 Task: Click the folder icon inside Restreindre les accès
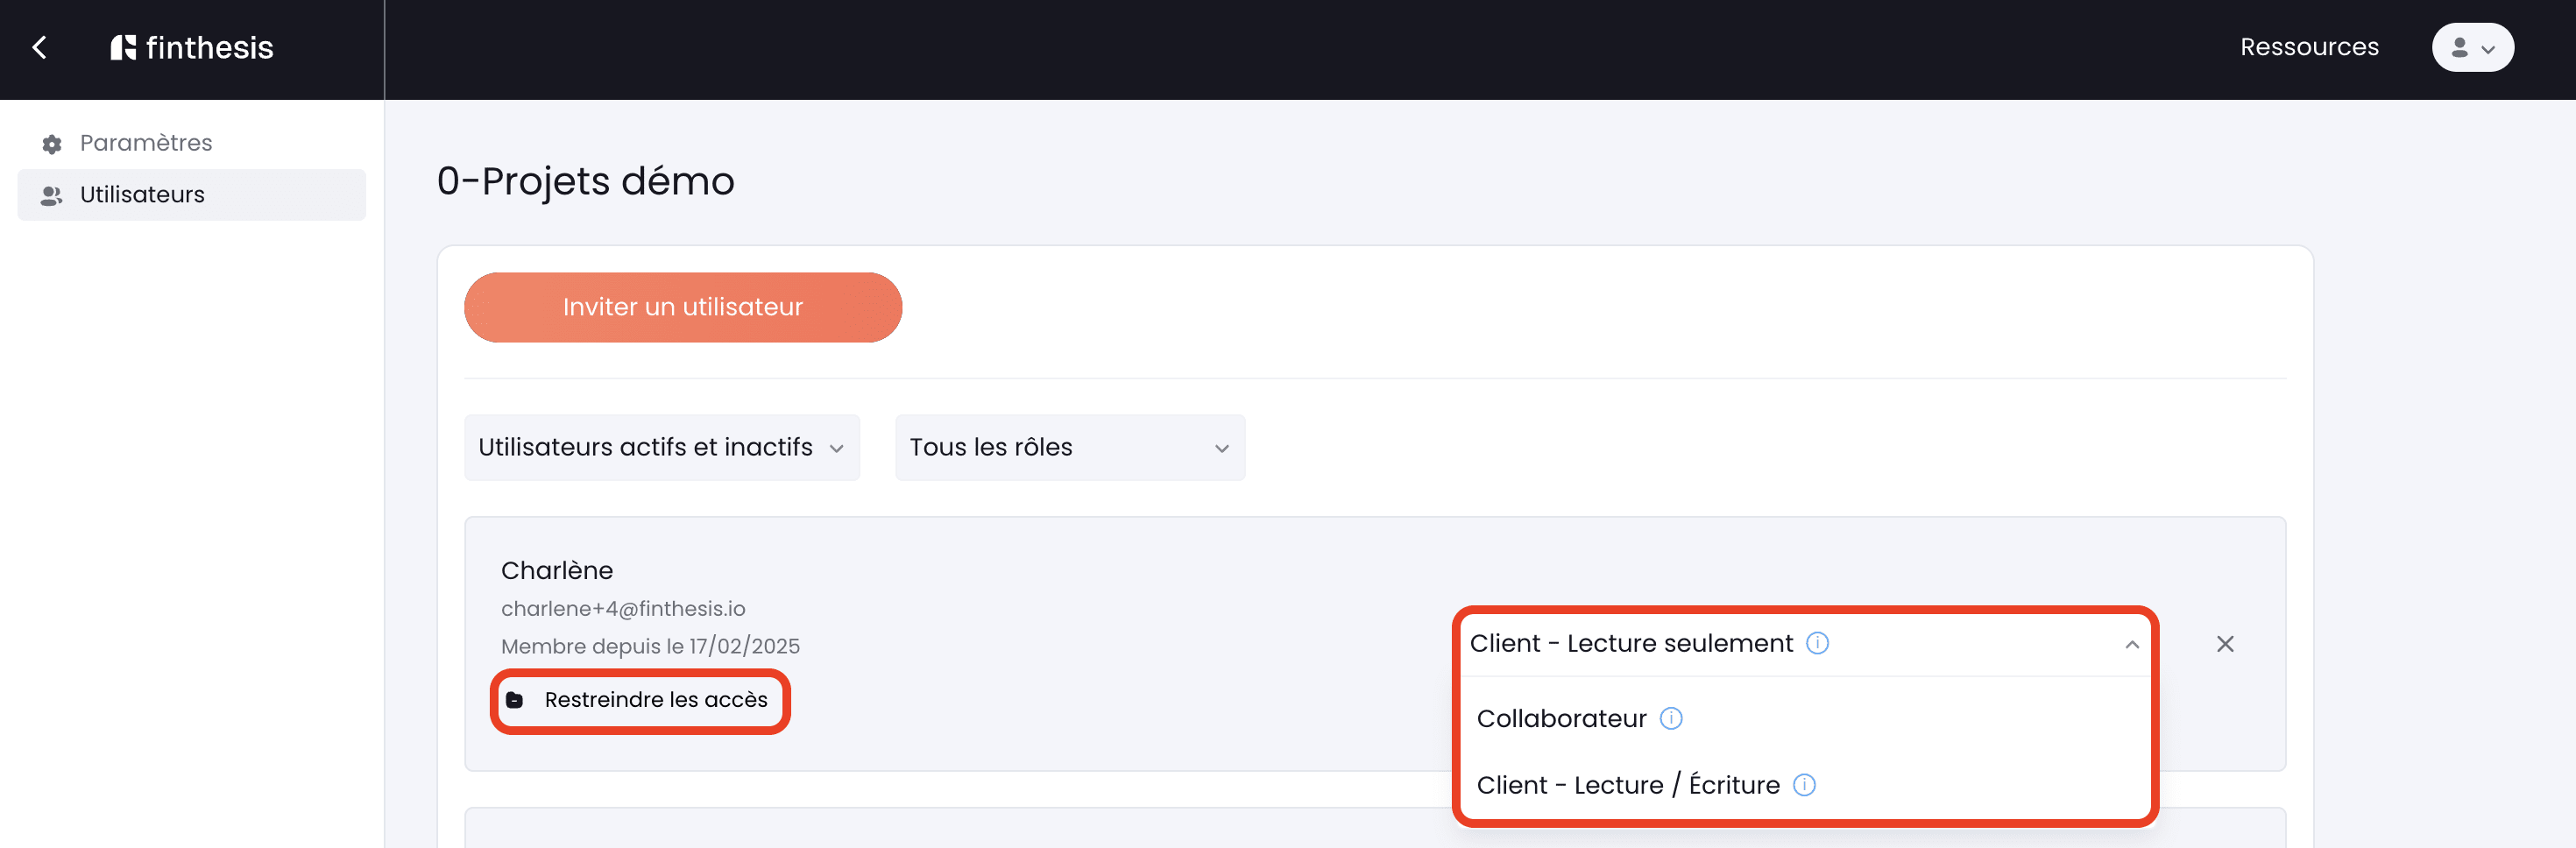point(516,700)
